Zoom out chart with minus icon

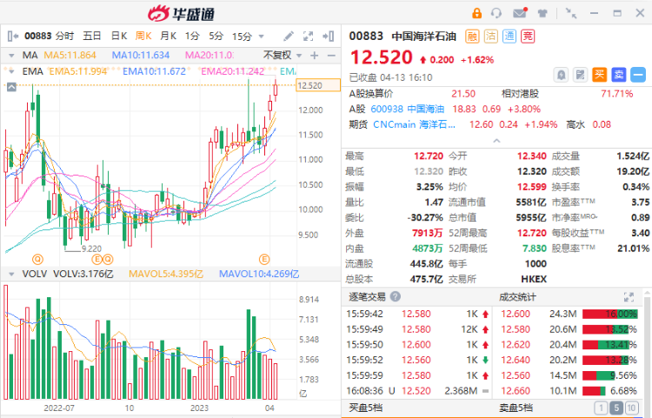[x=331, y=56]
